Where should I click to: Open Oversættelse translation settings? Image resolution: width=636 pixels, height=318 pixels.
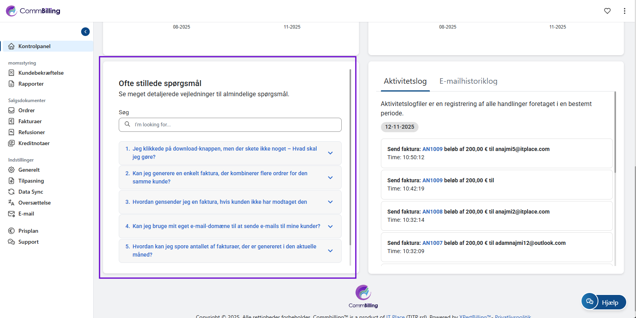[x=34, y=203]
